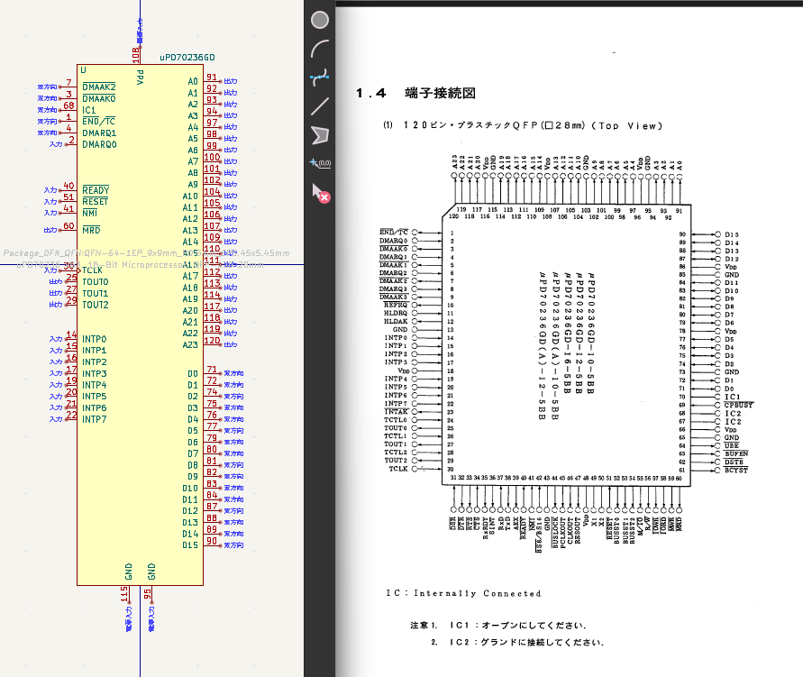The height and width of the screenshot is (677, 803).
Task: Click the HLDAK label in PDF pinout
Action: (x=396, y=321)
